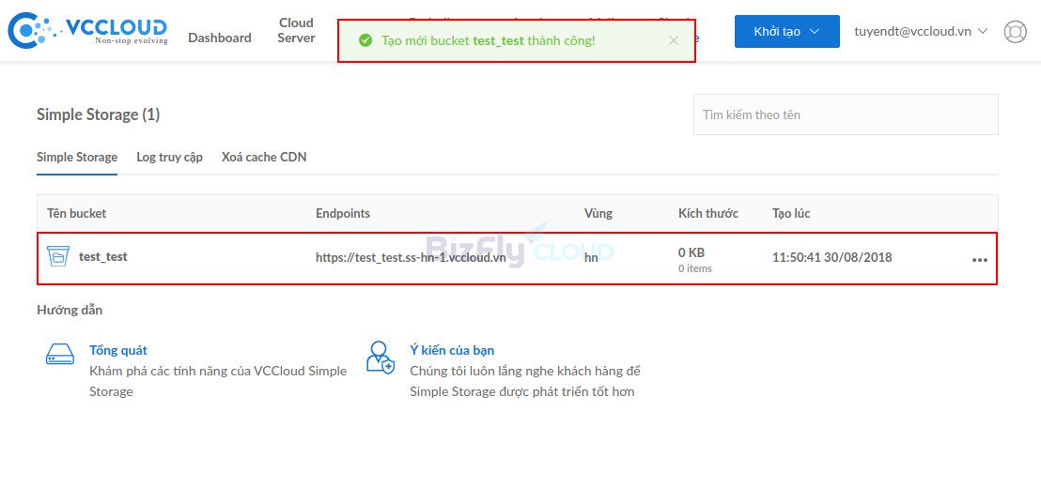
Task: Click the Simple Storage (1) heading
Action: 99,114
